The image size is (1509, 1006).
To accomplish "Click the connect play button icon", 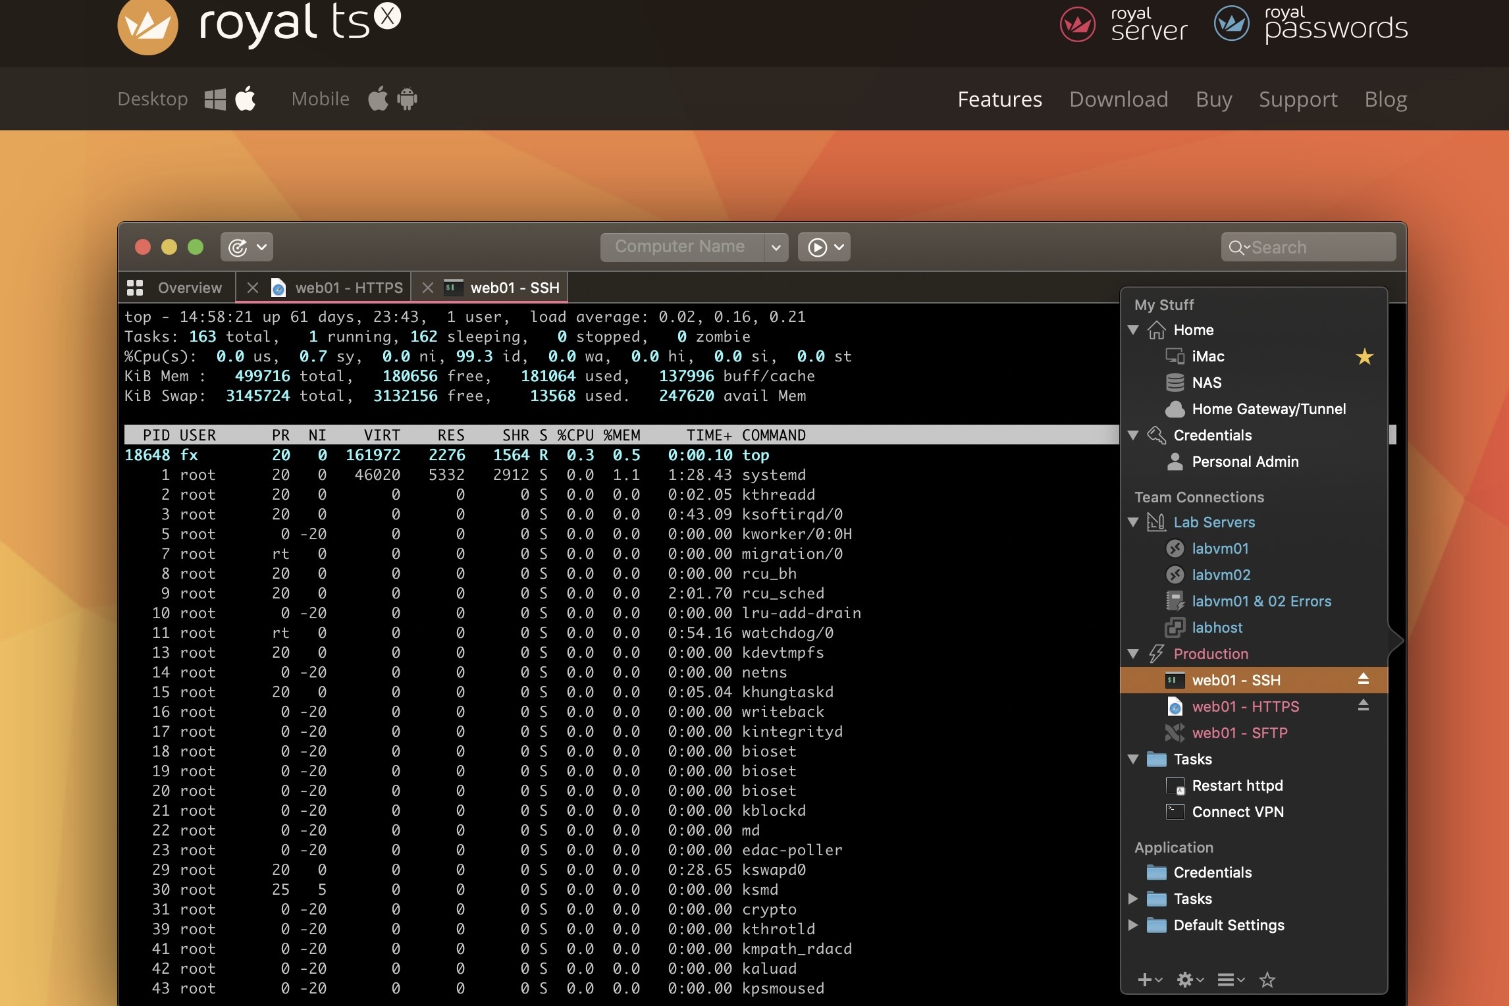I will click(817, 247).
